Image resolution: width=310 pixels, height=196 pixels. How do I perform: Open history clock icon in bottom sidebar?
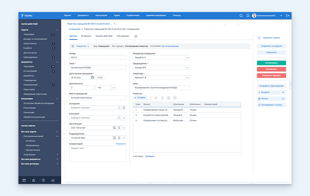[x=43, y=180]
